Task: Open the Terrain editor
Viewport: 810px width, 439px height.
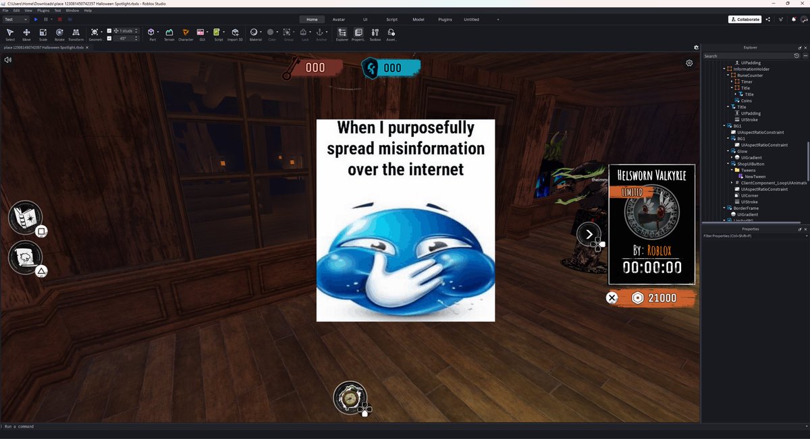Action: tap(169, 34)
